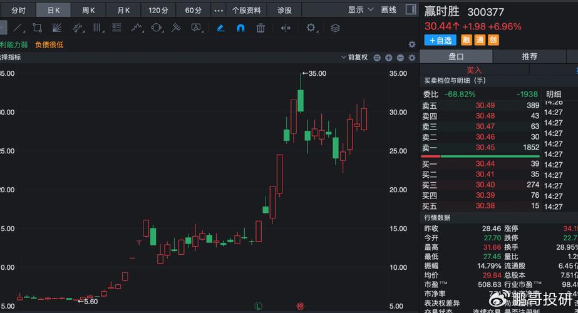
Task: Click the 买二 price 30.41
Action: coord(485,174)
